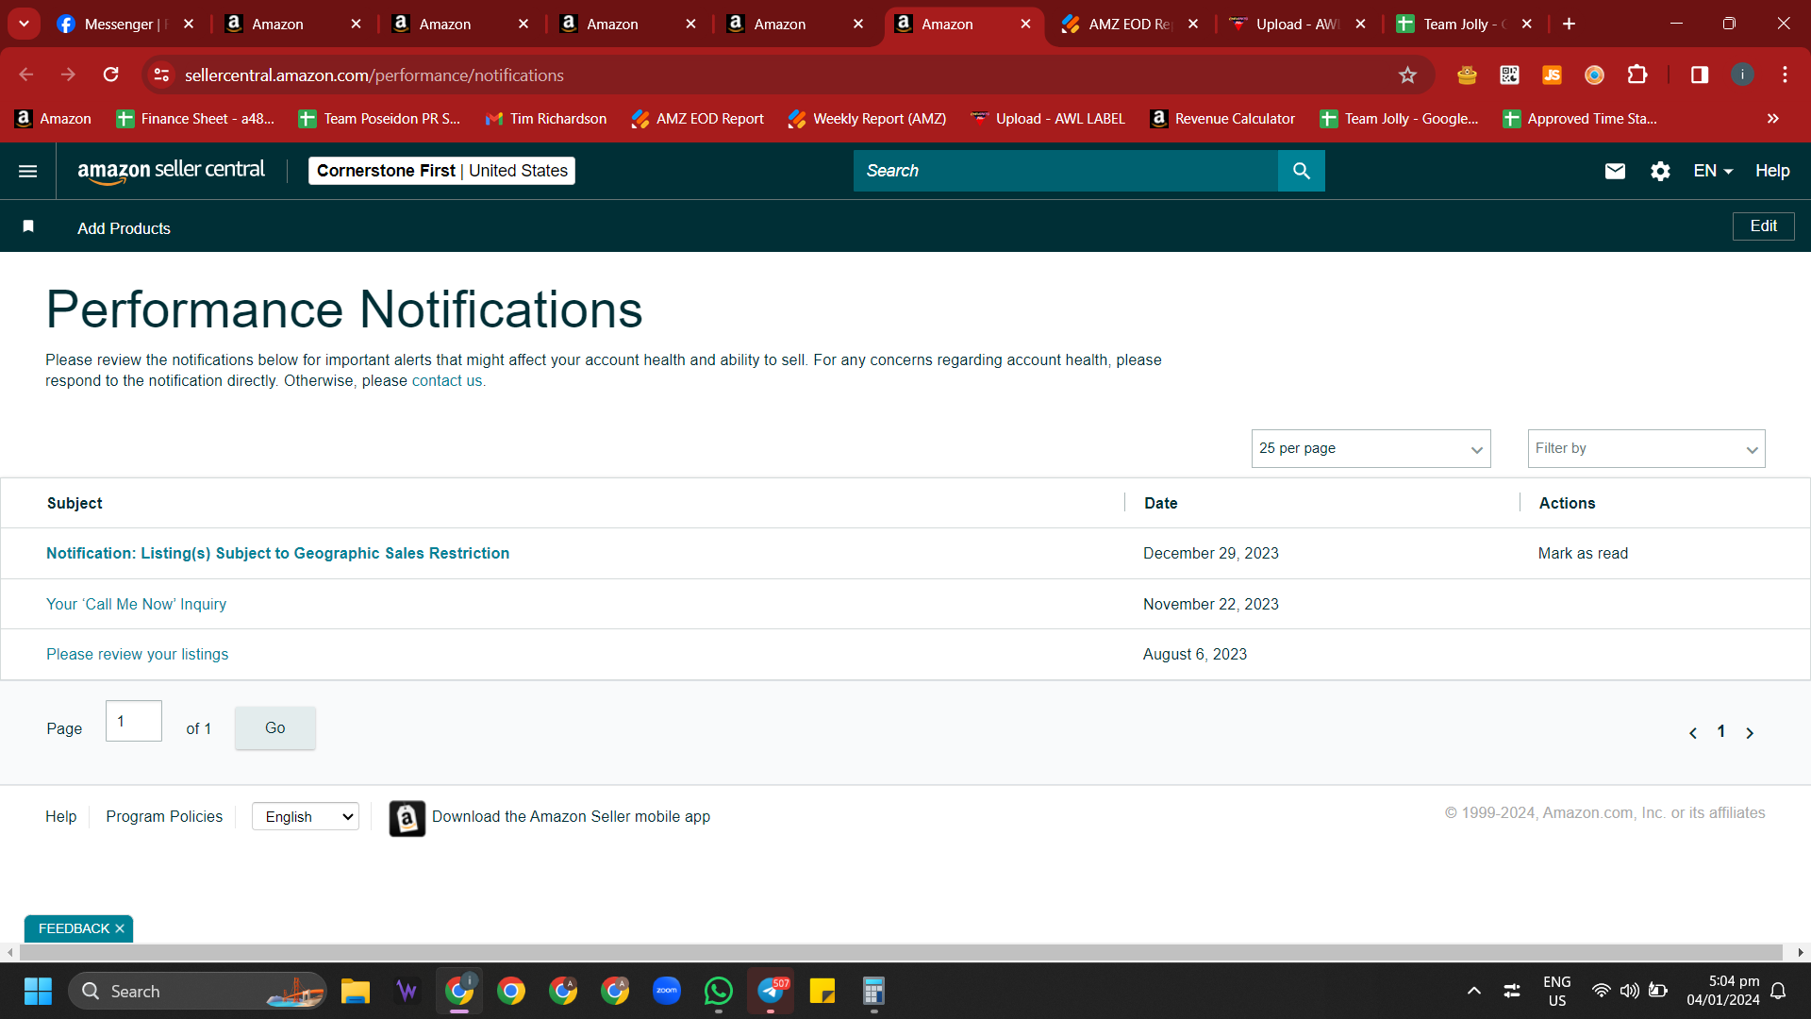The width and height of the screenshot is (1811, 1019).
Task: Click the Go pagination button
Action: click(x=275, y=727)
